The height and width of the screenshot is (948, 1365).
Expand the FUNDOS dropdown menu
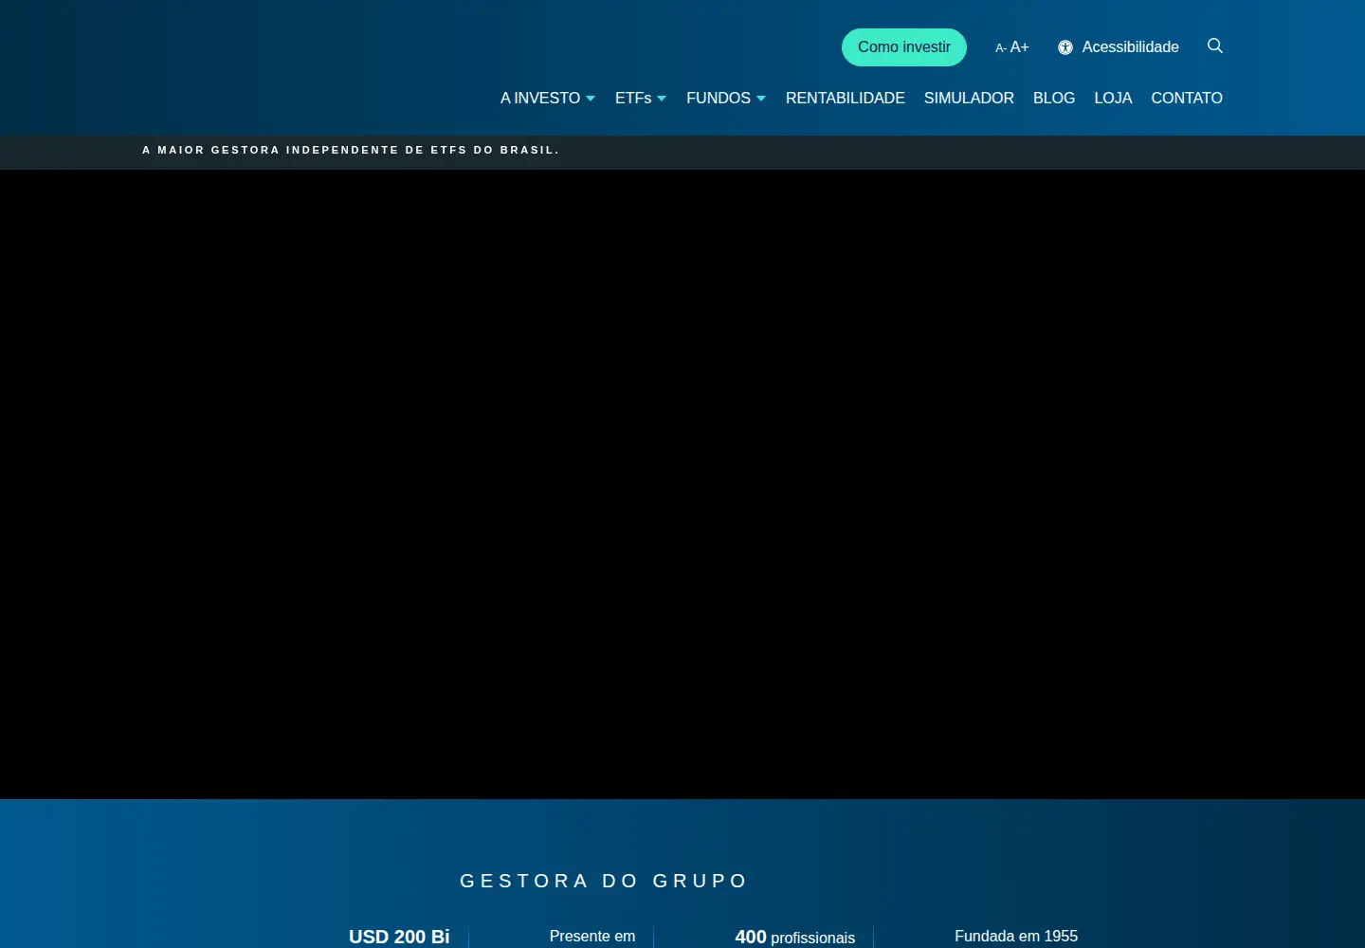click(726, 98)
